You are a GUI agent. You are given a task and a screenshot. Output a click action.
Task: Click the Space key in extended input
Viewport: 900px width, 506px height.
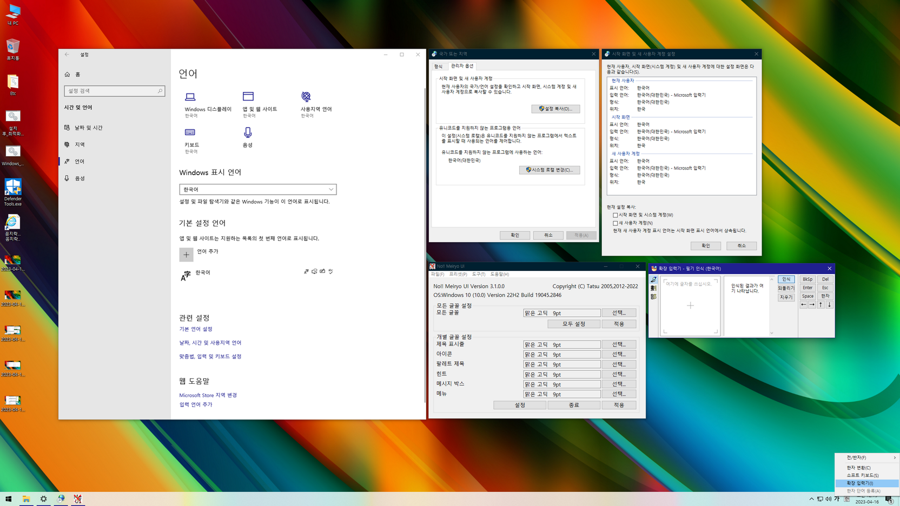(x=808, y=296)
